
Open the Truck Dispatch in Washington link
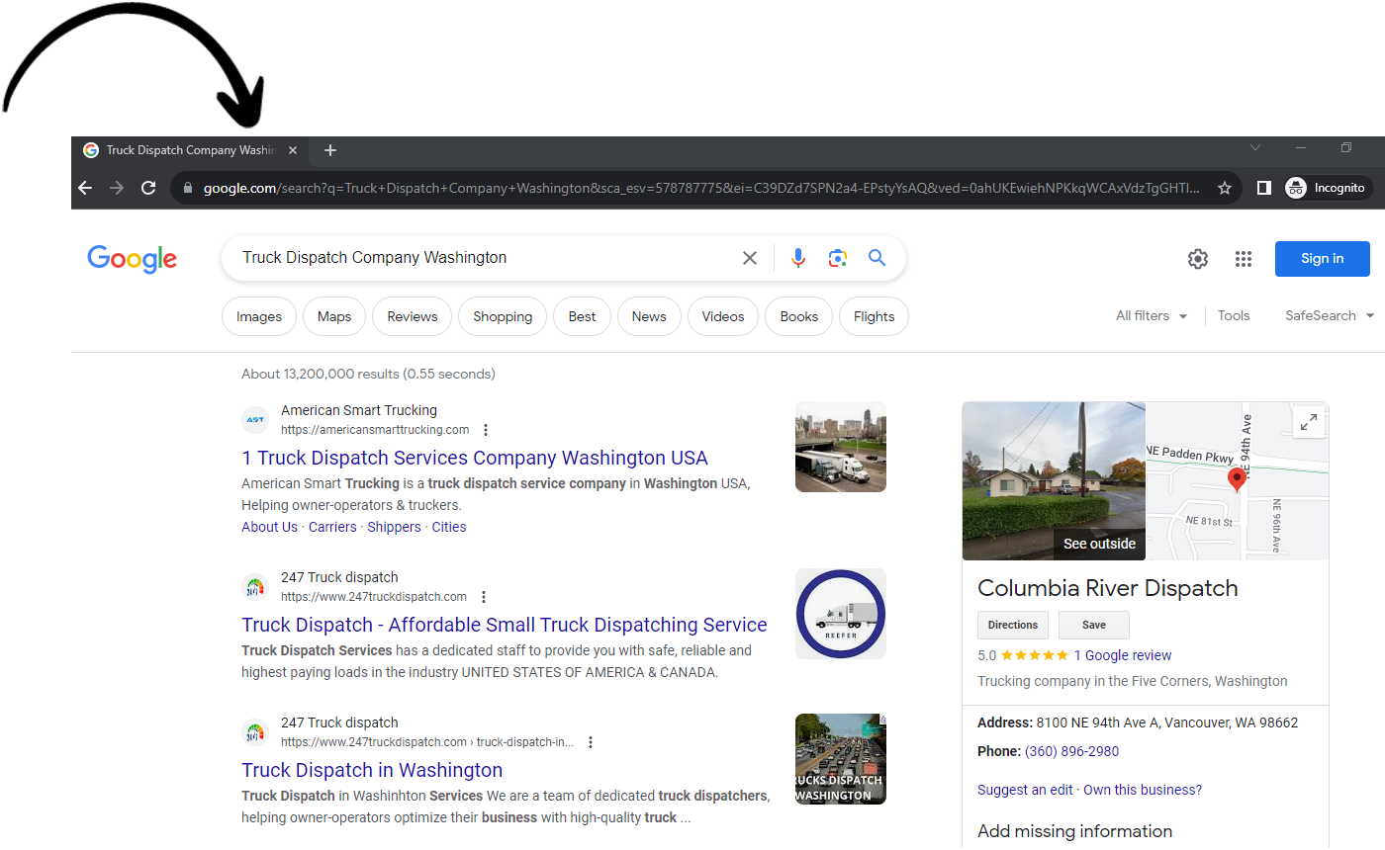click(x=372, y=770)
